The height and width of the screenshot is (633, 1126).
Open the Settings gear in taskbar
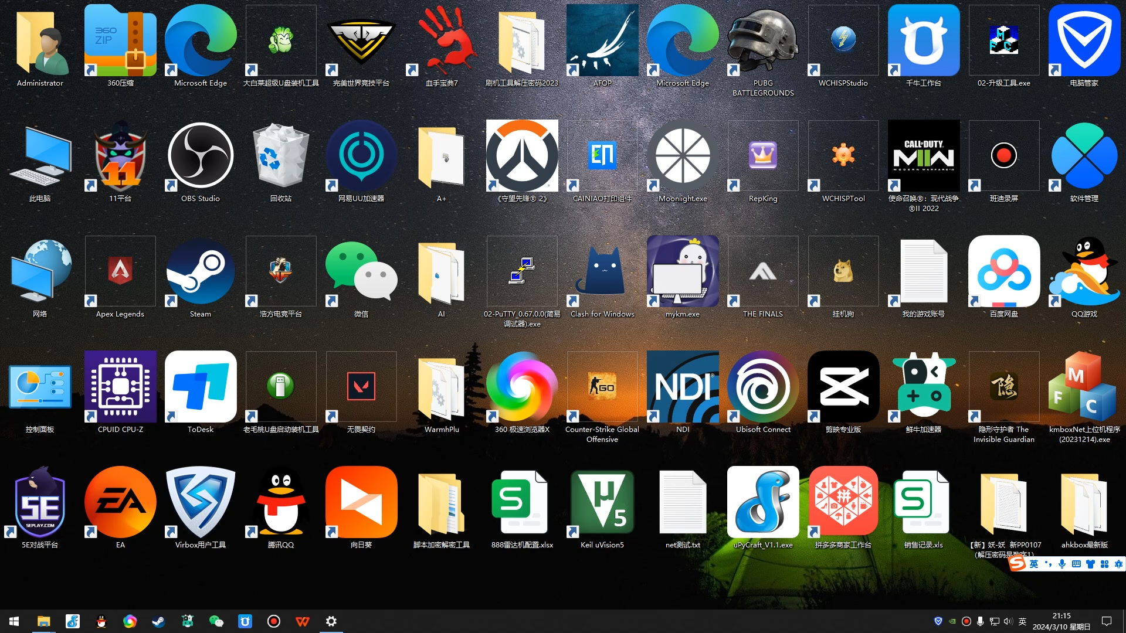(331, 621)
